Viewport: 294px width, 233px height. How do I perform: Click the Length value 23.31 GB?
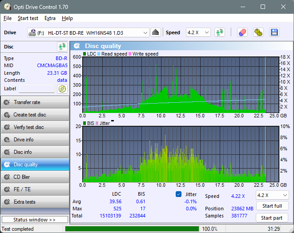tap(57, 73)
